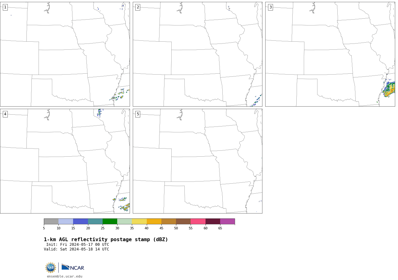The image size is (398, 280).
Task: Open ensemble member 3 reflectivity map
Action: point(330,54)
